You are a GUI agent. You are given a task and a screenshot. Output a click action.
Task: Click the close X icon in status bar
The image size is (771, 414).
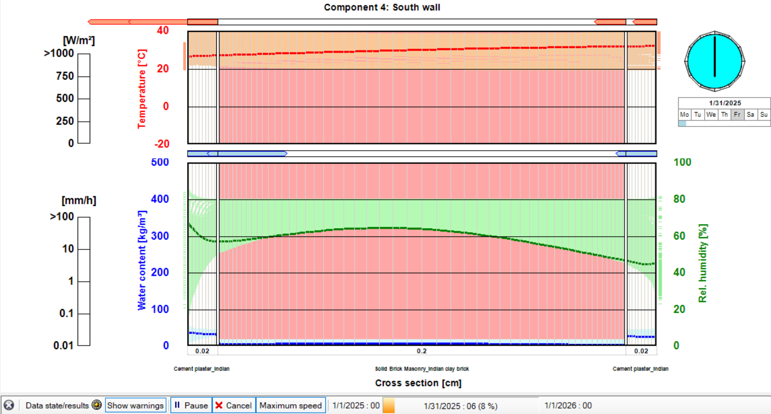click(9, 405)
